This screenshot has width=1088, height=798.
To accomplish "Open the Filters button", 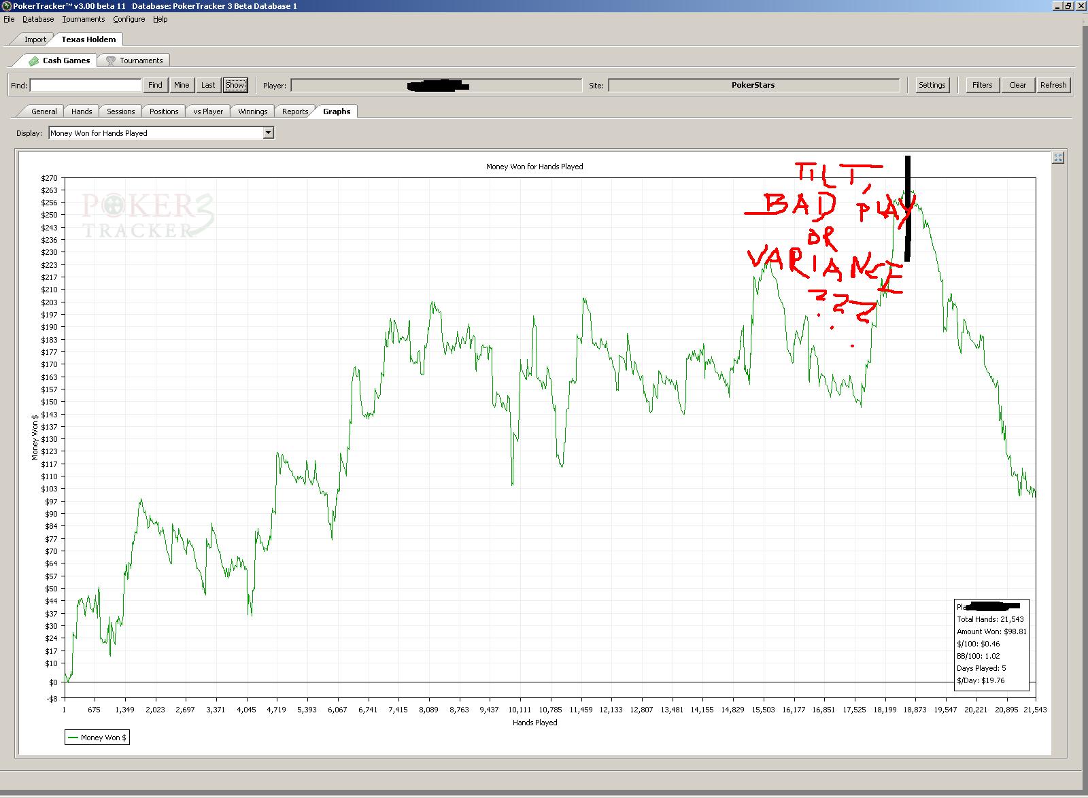I will (982, 85).
